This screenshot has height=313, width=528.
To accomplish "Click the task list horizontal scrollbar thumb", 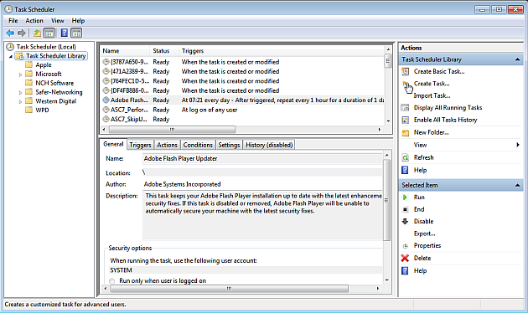I will 172,130.
